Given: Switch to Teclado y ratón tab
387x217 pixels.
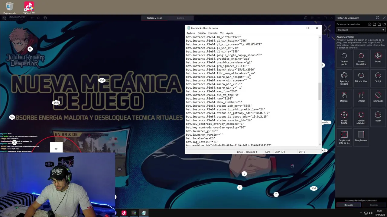Looking at the screenshot, I should click(x=154, y=18).
